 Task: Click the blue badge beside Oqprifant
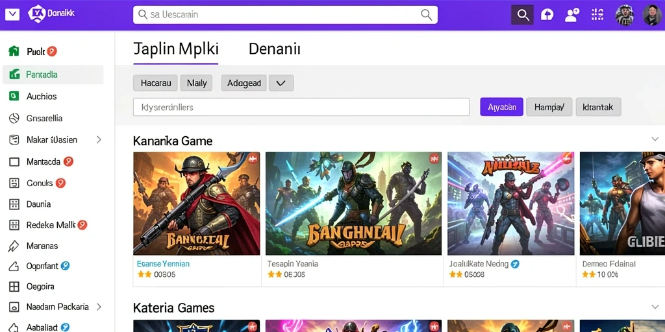[x=65, y=266]
